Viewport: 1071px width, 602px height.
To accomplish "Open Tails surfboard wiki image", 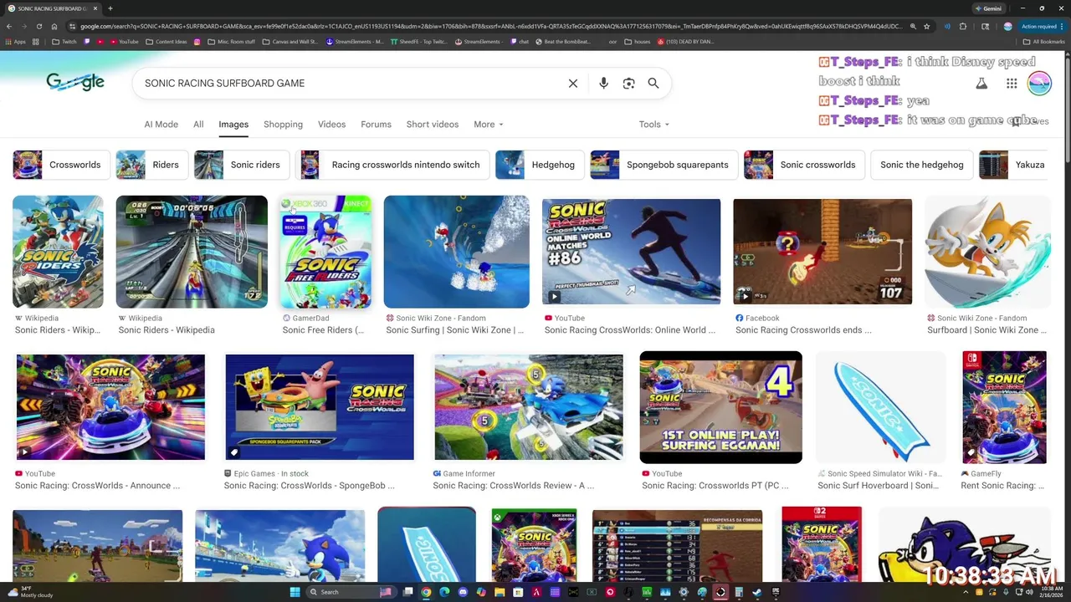I will [987, 252].
